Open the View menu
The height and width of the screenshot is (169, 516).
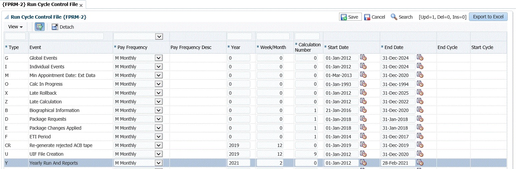pos(15,27)
